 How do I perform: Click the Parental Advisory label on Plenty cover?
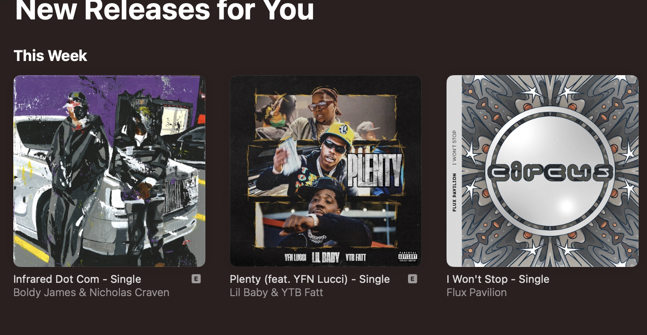tap(408, 257)
